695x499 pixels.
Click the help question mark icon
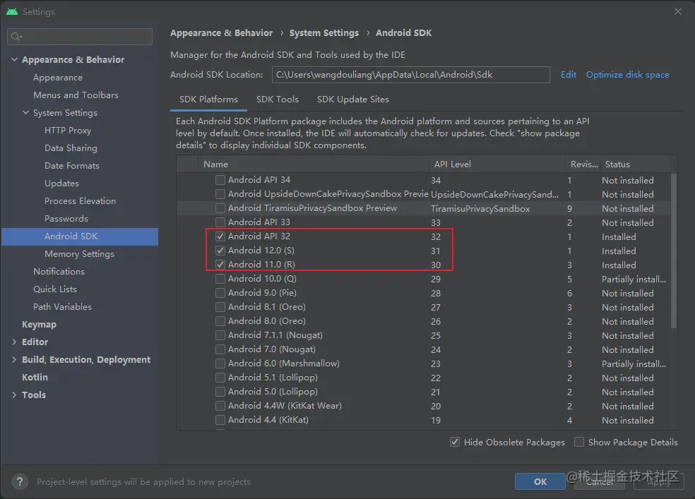point(20,481)
